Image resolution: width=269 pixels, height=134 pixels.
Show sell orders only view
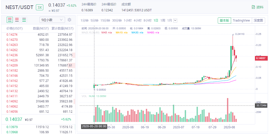17,20
